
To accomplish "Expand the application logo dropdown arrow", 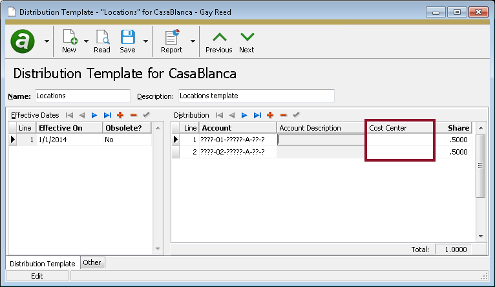I will (x=47, y=41).
